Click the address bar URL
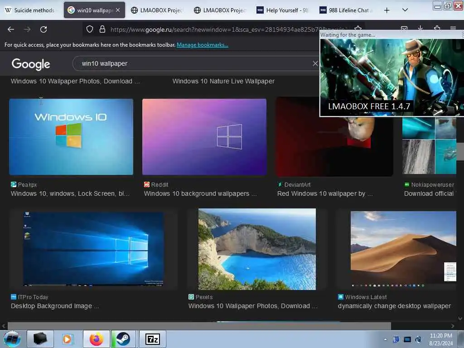The height and width of the screenshot is (348, 464). (x=227, y=29)
